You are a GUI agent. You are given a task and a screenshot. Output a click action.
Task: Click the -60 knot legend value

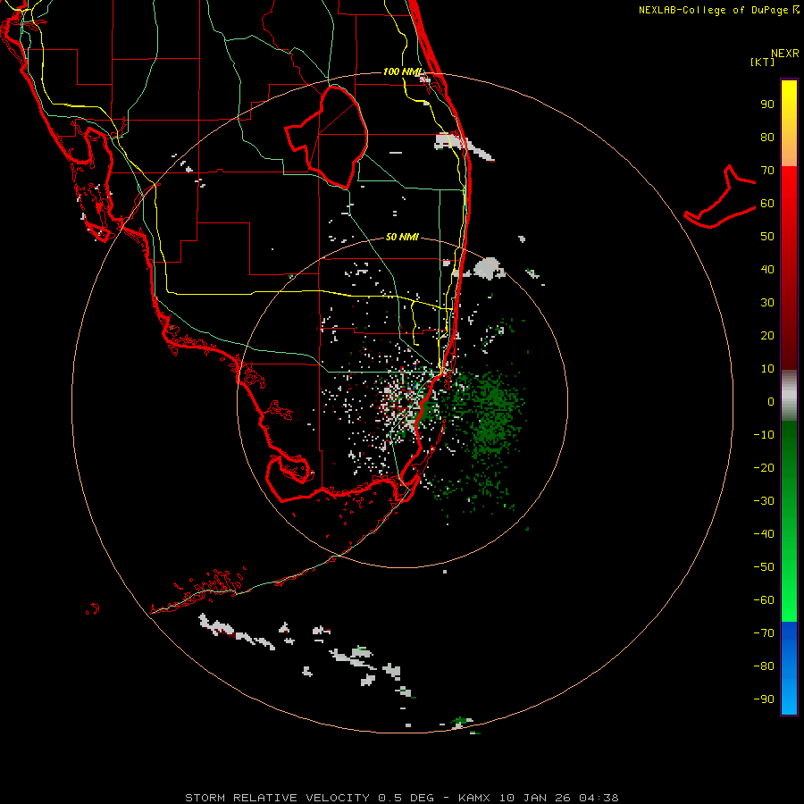(x=764, y=600)
